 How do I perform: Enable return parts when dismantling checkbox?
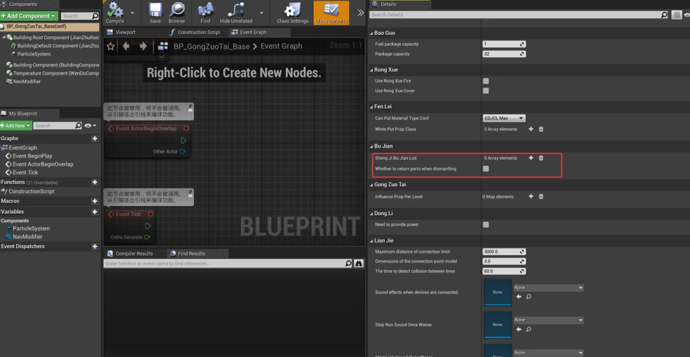[486, 168]
